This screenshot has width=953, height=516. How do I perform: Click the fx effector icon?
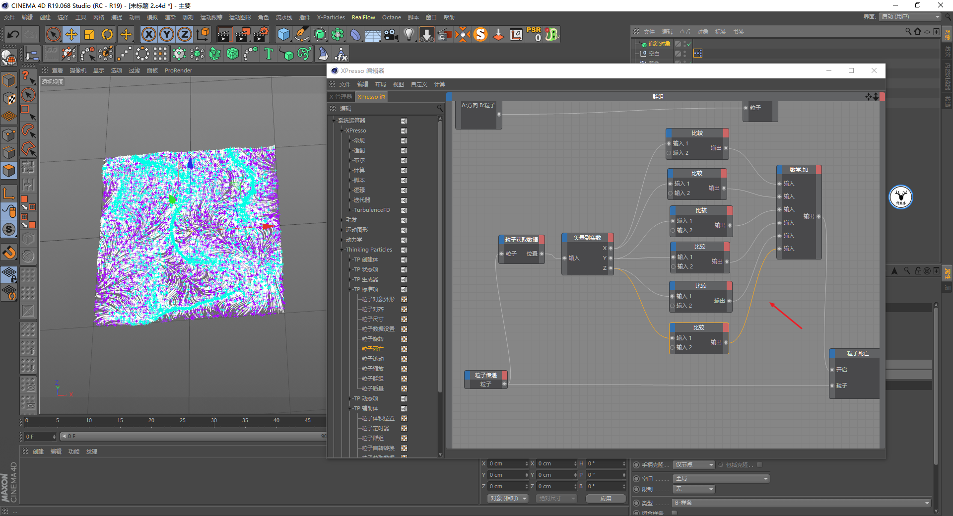click(341, 54)
